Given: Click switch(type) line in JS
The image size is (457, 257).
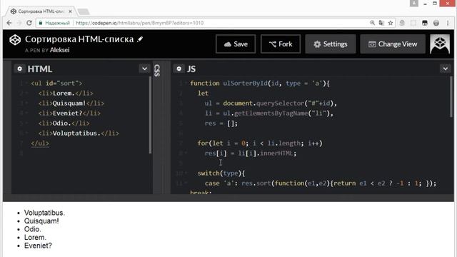Looking at the screenshot, I should click(x=221, y=173).
